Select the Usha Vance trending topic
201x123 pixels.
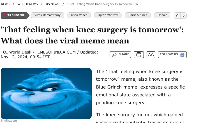click(79, 15)
